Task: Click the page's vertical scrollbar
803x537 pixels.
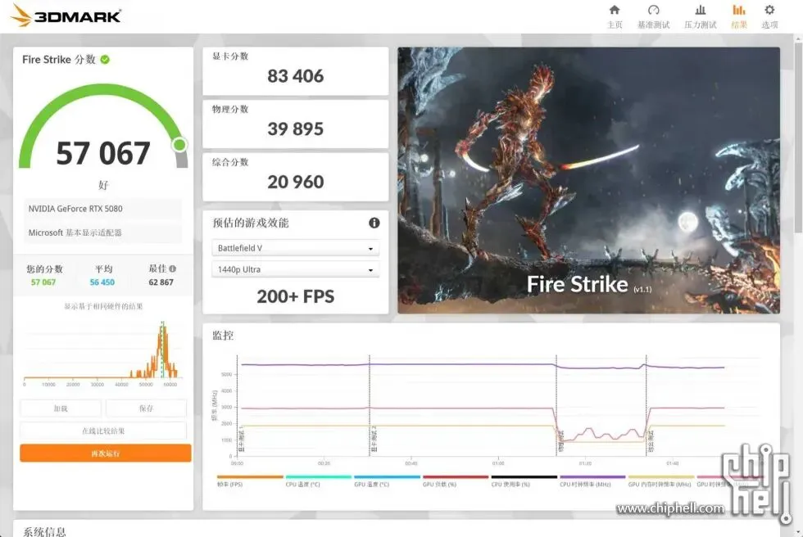Action: (x=798, y=138)
